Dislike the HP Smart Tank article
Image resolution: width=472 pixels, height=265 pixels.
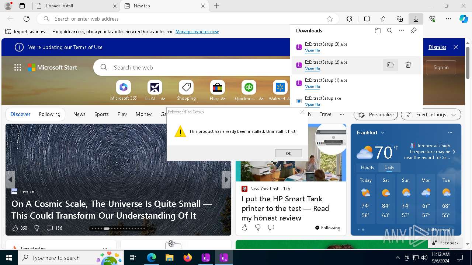click(x=258, y=228)
